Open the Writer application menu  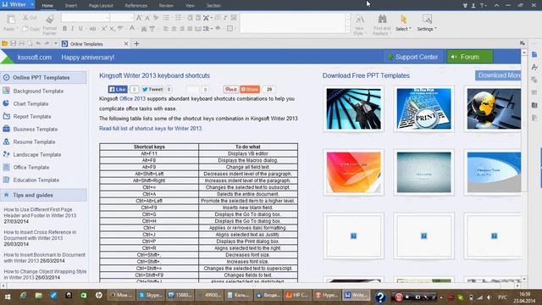(x=17, y=4)
